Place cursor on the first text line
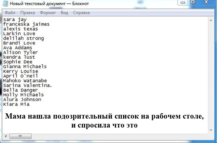217x143 pixels. (15, 19)
